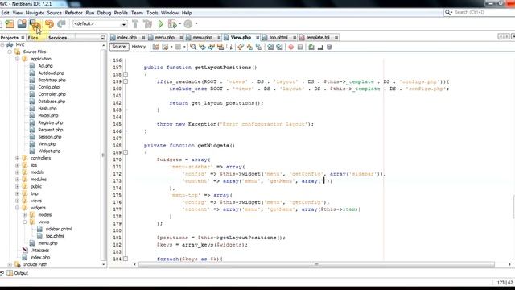The width and height of the screenshot is (515, 290).
Task: Toggle Rectangular Selection icon in editor toolbar
Action: click(229, 47)
